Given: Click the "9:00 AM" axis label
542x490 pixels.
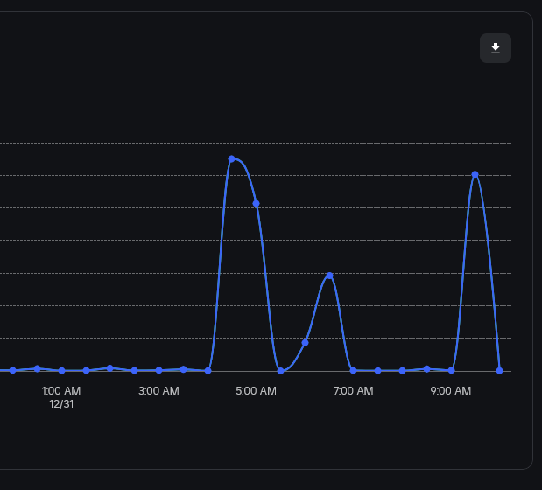Looking at the screenshot, I should (451, 391).
